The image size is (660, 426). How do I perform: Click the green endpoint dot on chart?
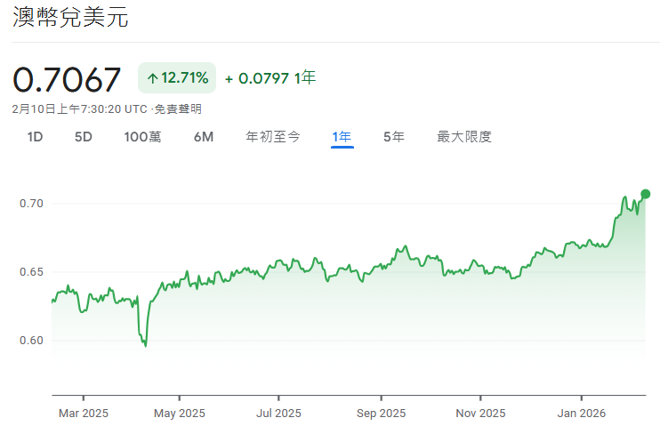tap(645, 194)
